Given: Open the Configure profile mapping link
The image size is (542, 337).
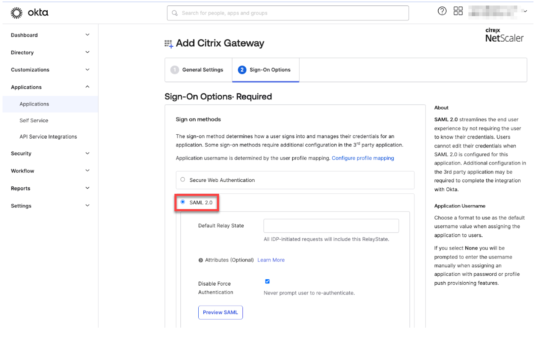Looking at the screenshot, I should 362,158.
